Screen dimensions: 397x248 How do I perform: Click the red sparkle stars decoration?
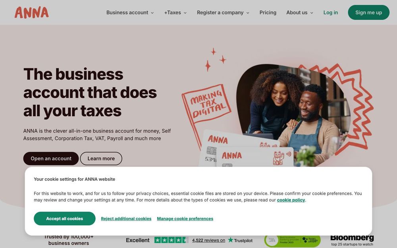click(x=216, y=60)
